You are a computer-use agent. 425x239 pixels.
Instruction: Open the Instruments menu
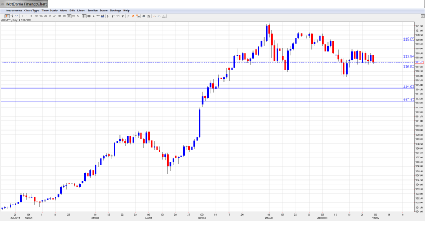13,11
